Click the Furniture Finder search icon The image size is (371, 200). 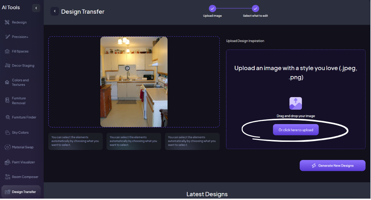tap(7, 117)
